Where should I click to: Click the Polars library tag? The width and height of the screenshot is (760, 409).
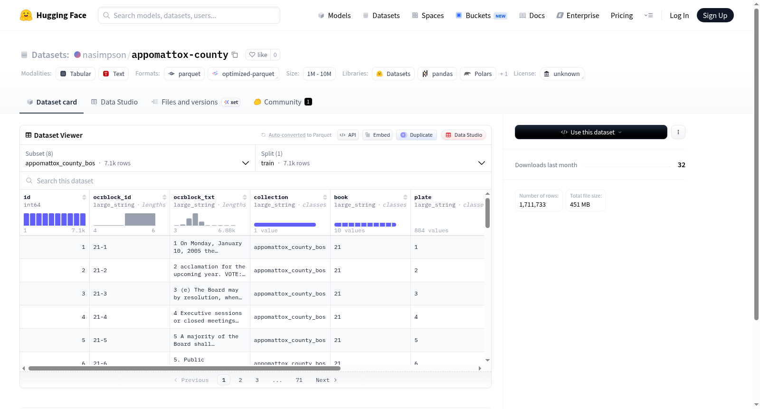pyautogui.click(x=478, y=74)
